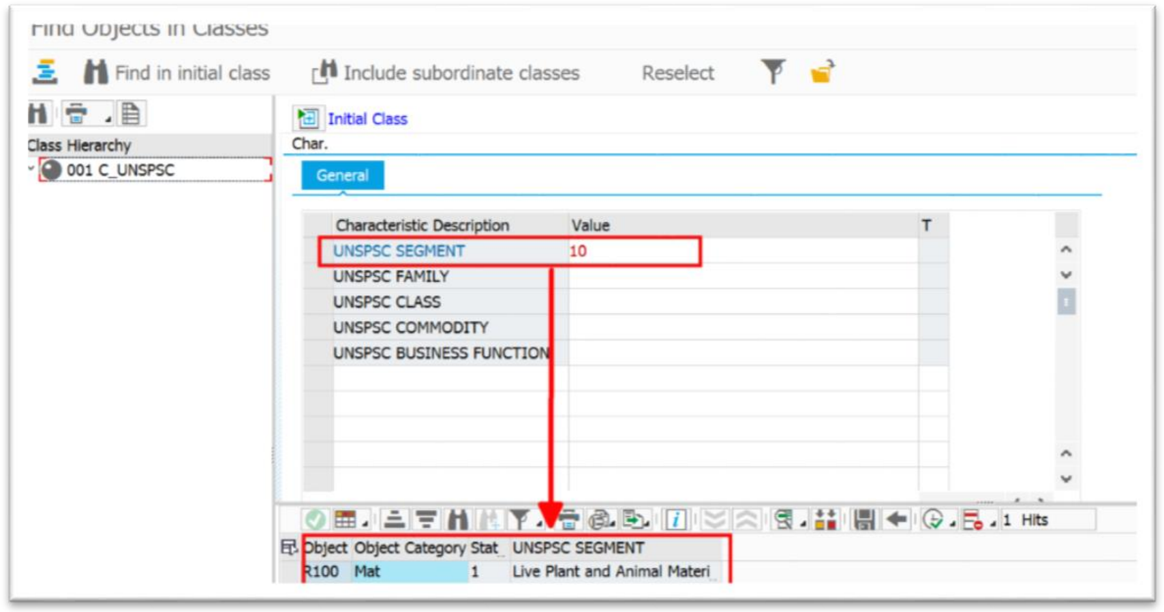1164x612 pixels.
Task: Click the print icon in results toolbar
Action: [x=569, y=520]
